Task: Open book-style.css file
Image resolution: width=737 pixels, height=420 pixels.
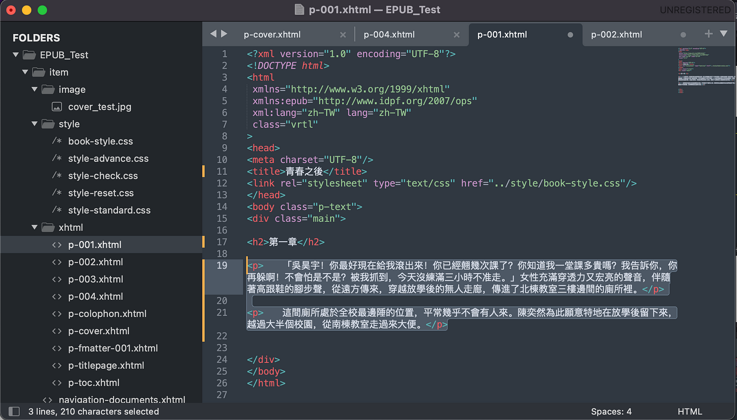Action: coord(100,141)
